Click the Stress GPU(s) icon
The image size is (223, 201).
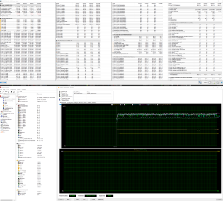pos(60,100)
